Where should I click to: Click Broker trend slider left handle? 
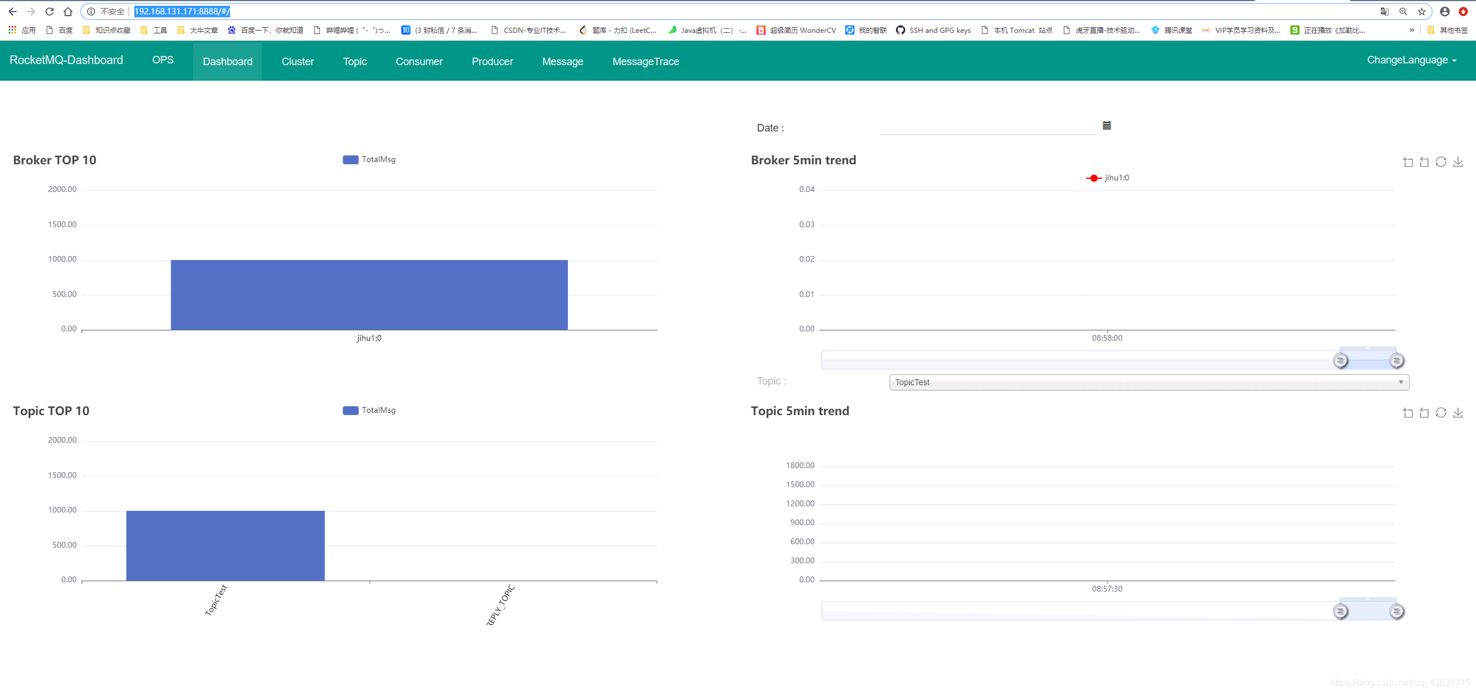[x=1341, y=361]
